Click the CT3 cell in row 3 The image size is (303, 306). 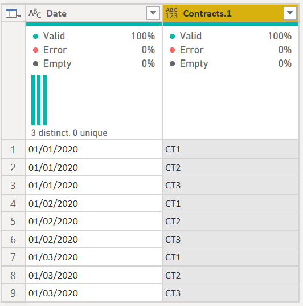point(231,186)
